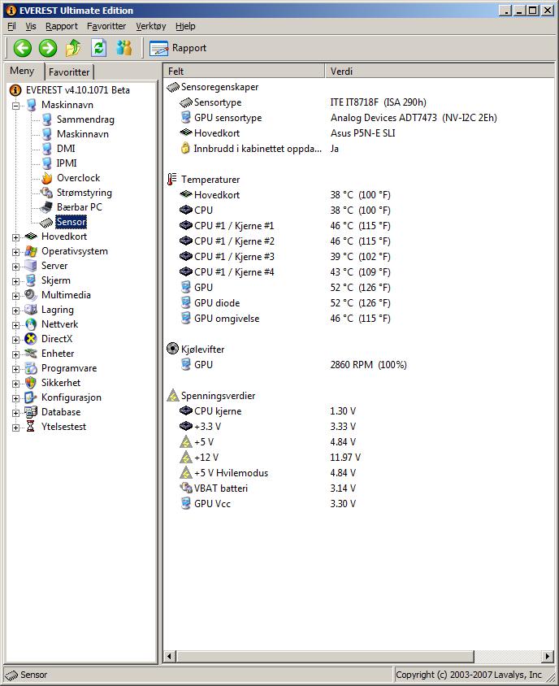Click the Rapport toolbar button

pos(178,48)
